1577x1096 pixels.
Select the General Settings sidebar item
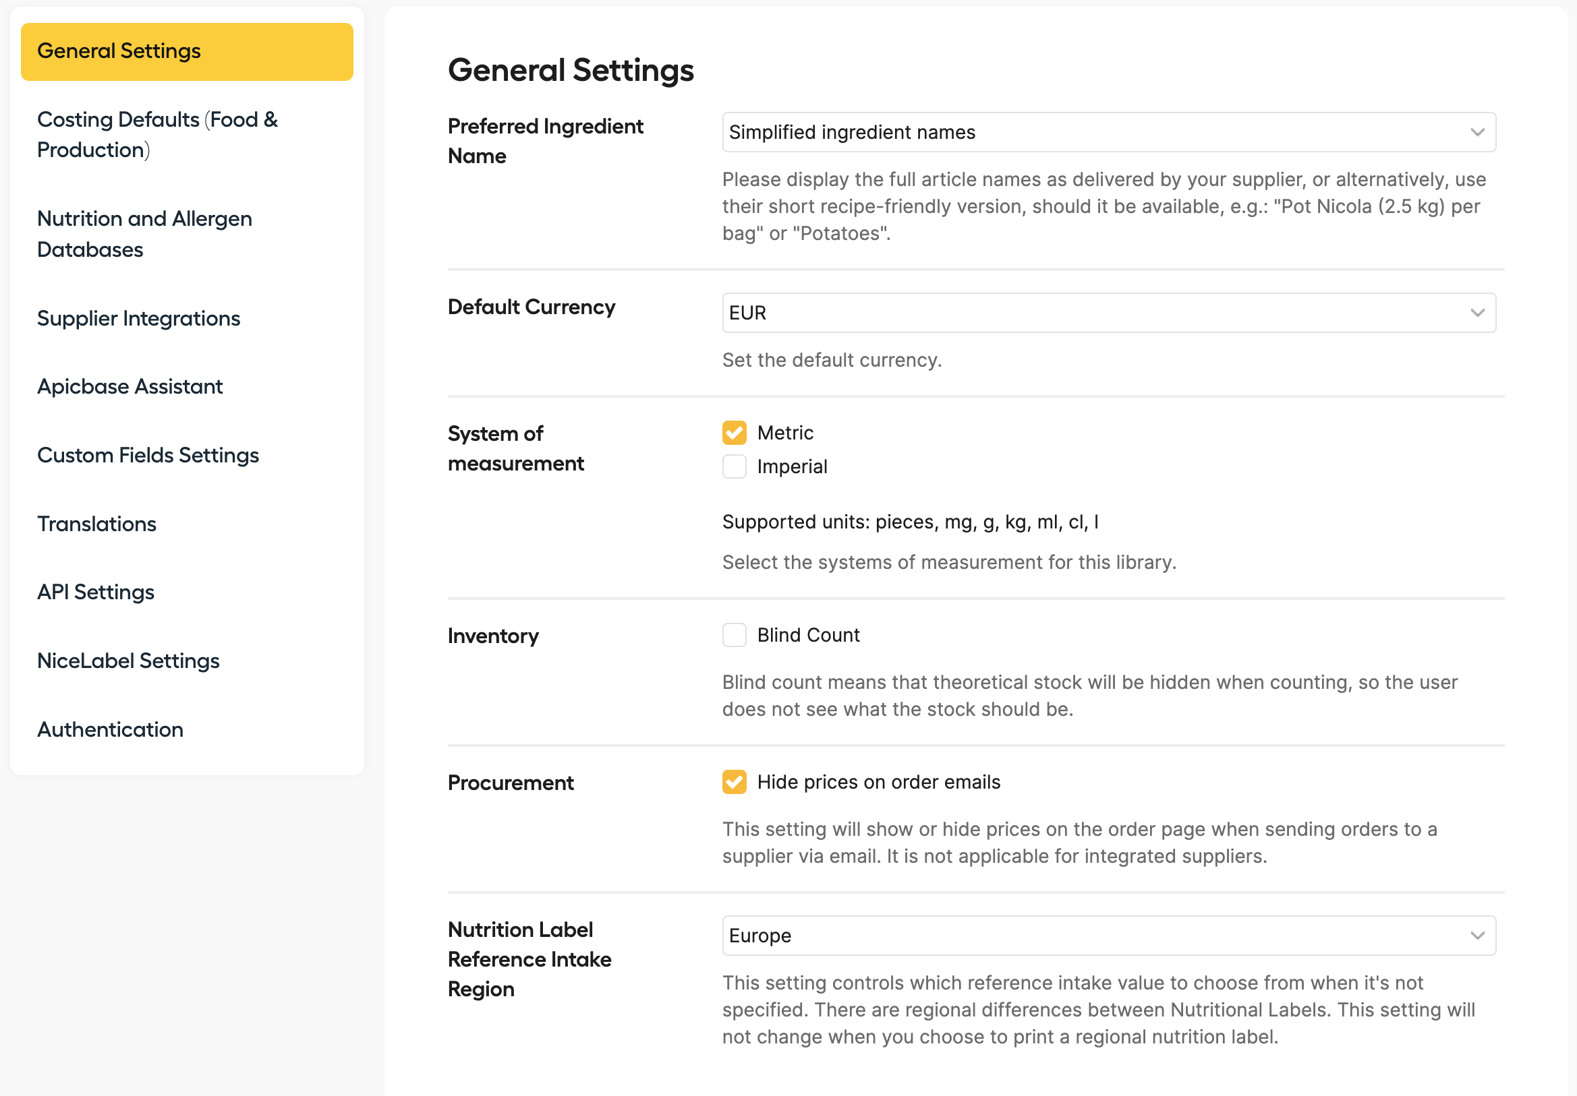[187, 51]
